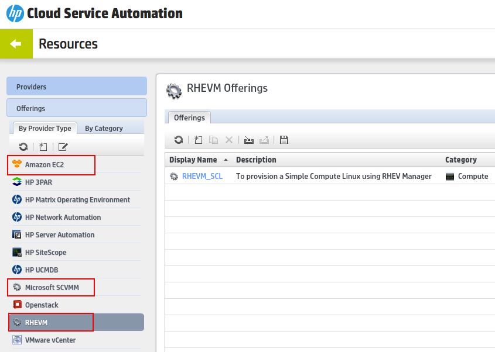This screenshot has width=495, height=352.
Task: Refresh the provider type list
Action: click(x=23, y=147)
